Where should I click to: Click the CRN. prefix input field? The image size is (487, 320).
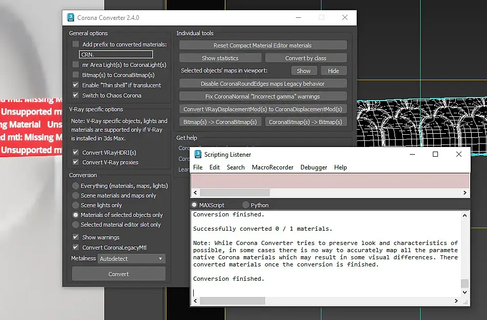[x=116, y=54]
